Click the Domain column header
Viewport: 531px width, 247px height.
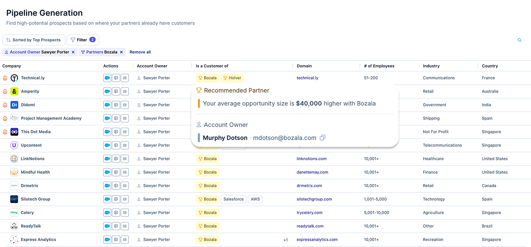pyautogui.click(x=304, y=66)
